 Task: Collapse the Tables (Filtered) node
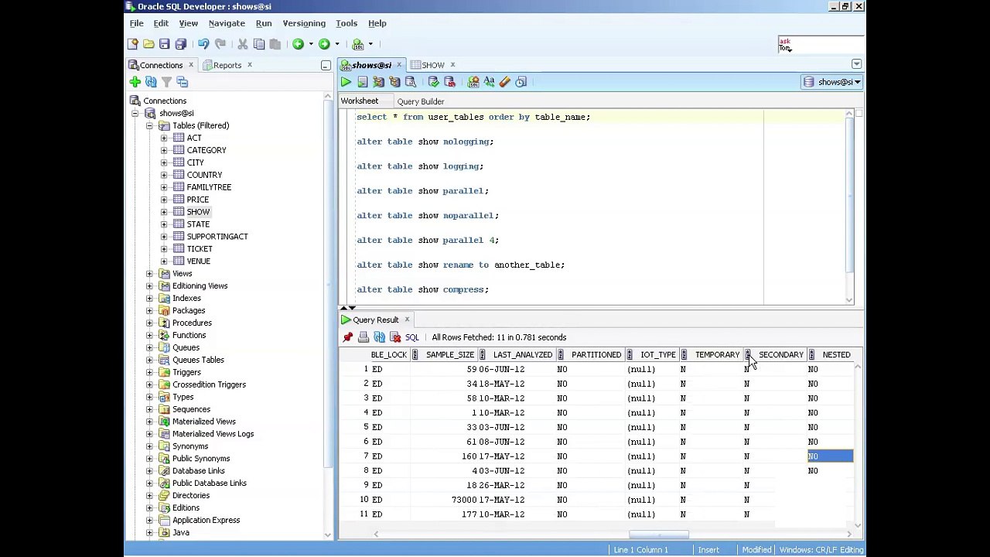pos(149,126)
